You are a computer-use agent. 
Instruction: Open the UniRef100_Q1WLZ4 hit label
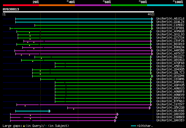[x=170, y=22]
